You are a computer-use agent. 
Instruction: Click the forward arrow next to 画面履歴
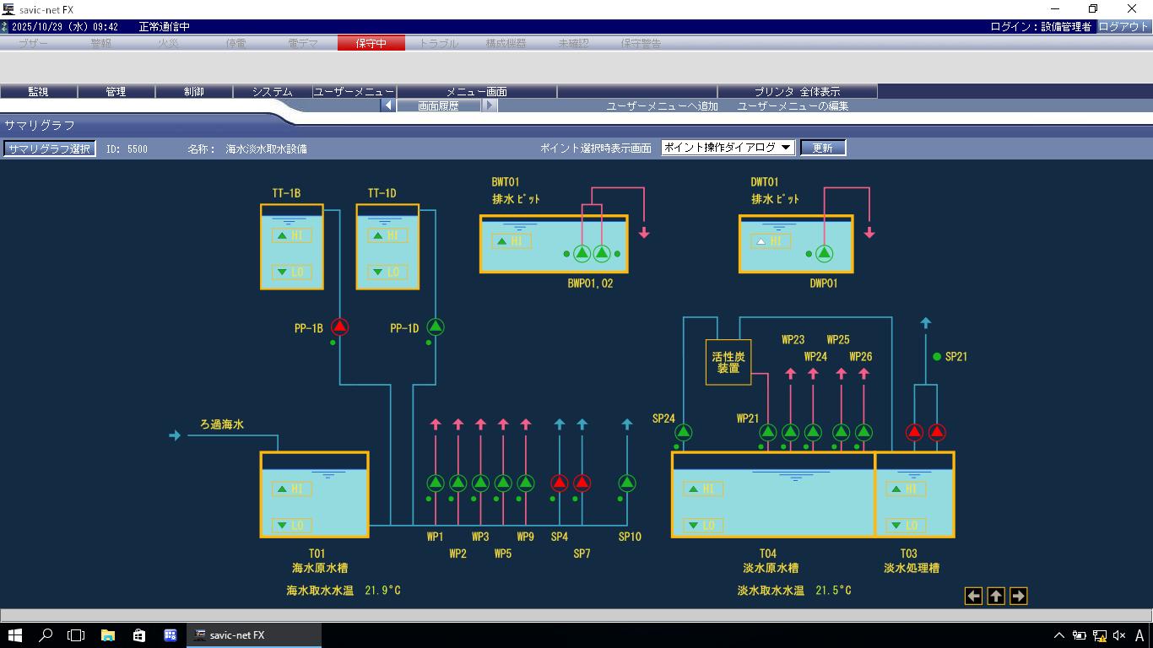[x=490, y=106]
